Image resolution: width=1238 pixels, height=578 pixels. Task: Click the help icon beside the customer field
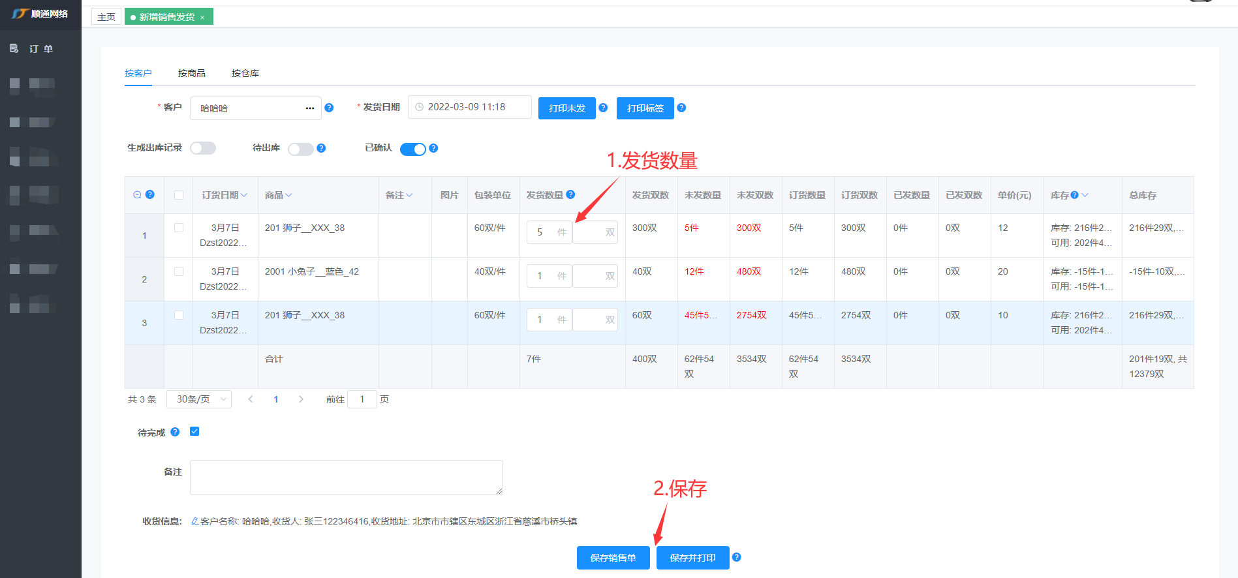tap(329, 108)
